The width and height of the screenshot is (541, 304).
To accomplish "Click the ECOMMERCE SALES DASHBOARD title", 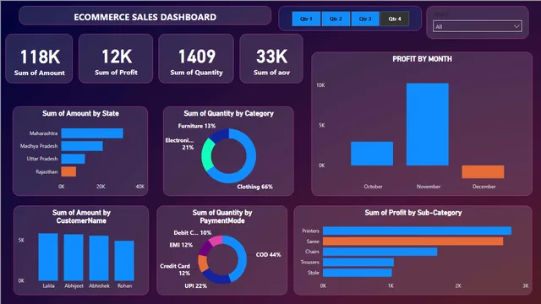I will coord(145,17).
